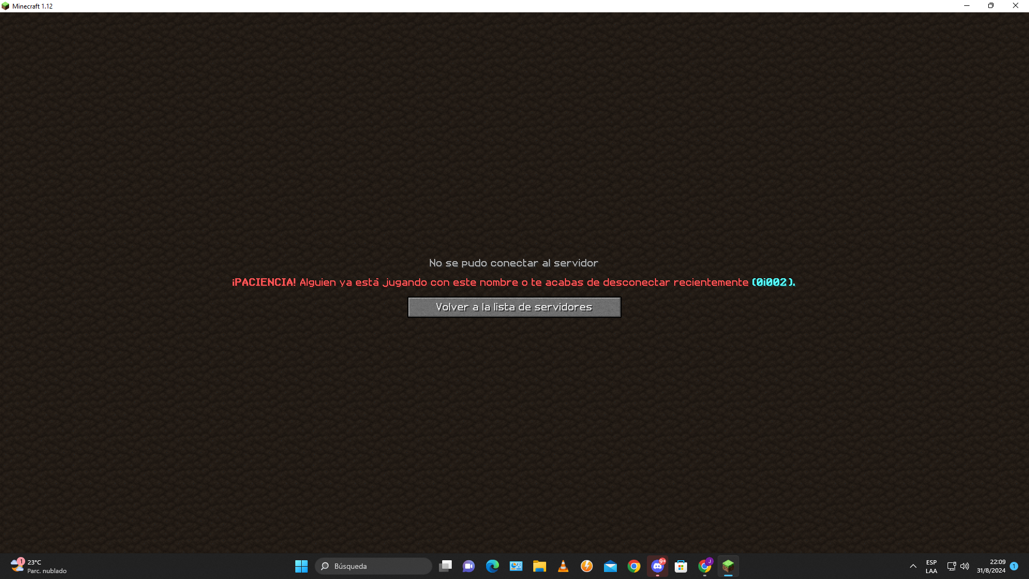Open the volume speaker tray icon
The image size is (1029, 579).
965,566
